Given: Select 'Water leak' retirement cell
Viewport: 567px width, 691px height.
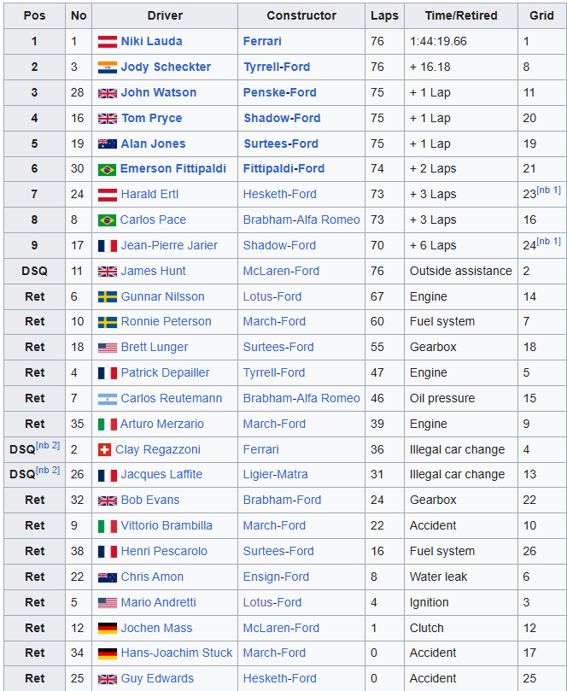Looking at the screenshot, I should point(461,577).
